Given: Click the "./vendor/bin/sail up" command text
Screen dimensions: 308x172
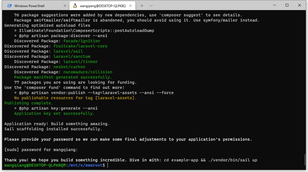Looking at the screenshot, I should click(232, 160).
